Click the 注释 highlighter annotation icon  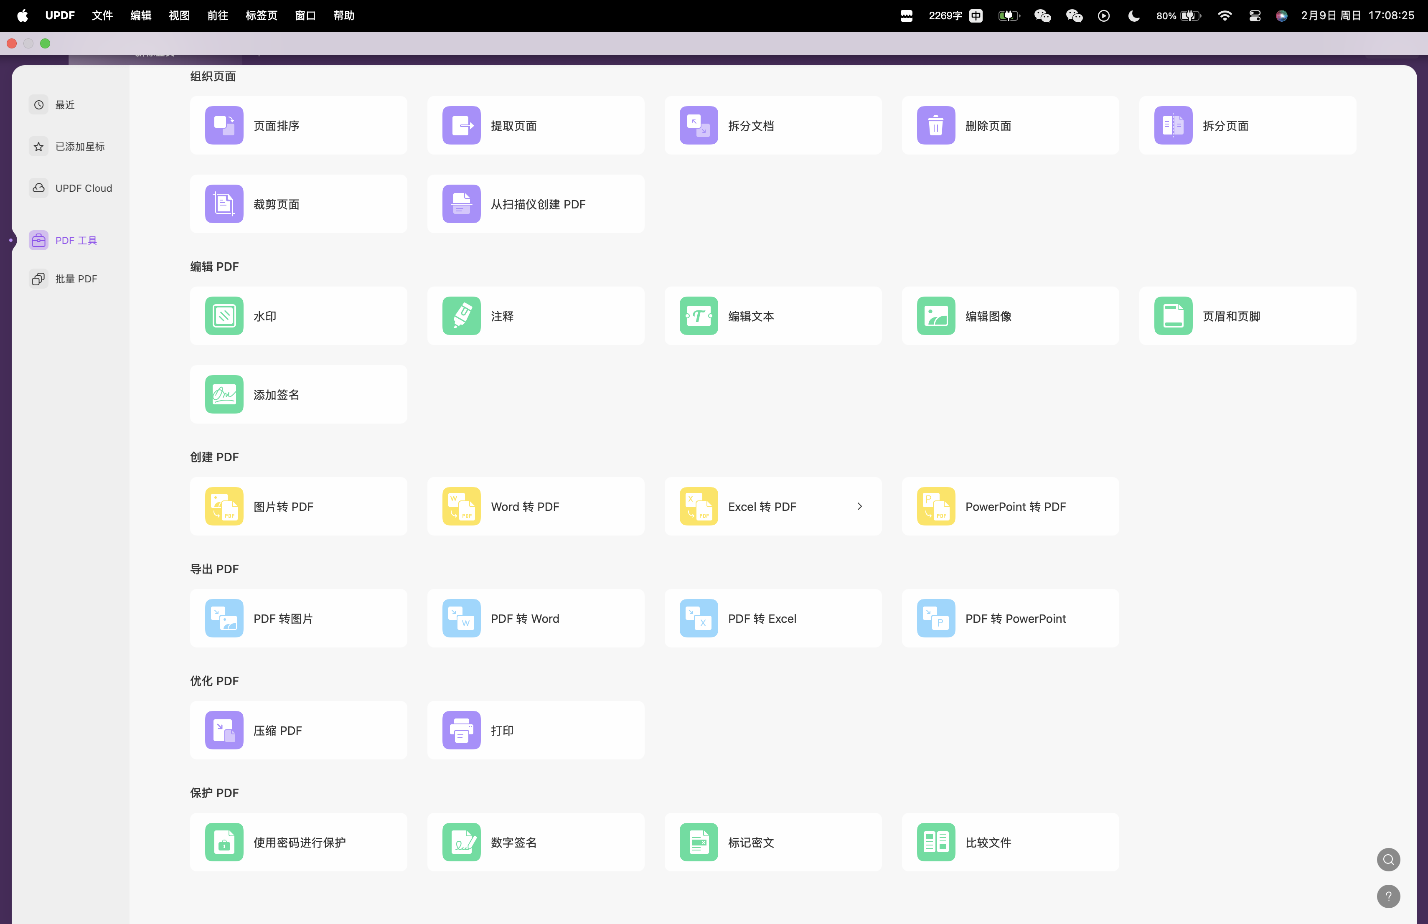461,316
